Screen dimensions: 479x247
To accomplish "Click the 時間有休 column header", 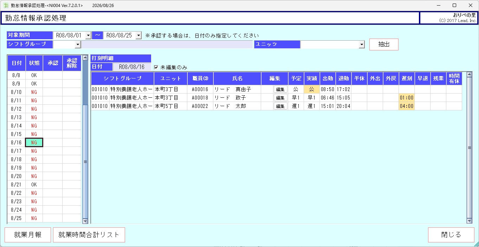I will click(x=454, y=78).
